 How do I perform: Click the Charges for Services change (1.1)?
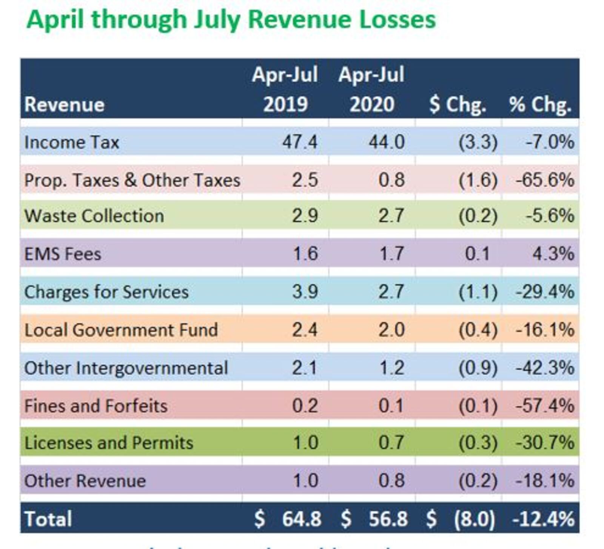[478, 292]
